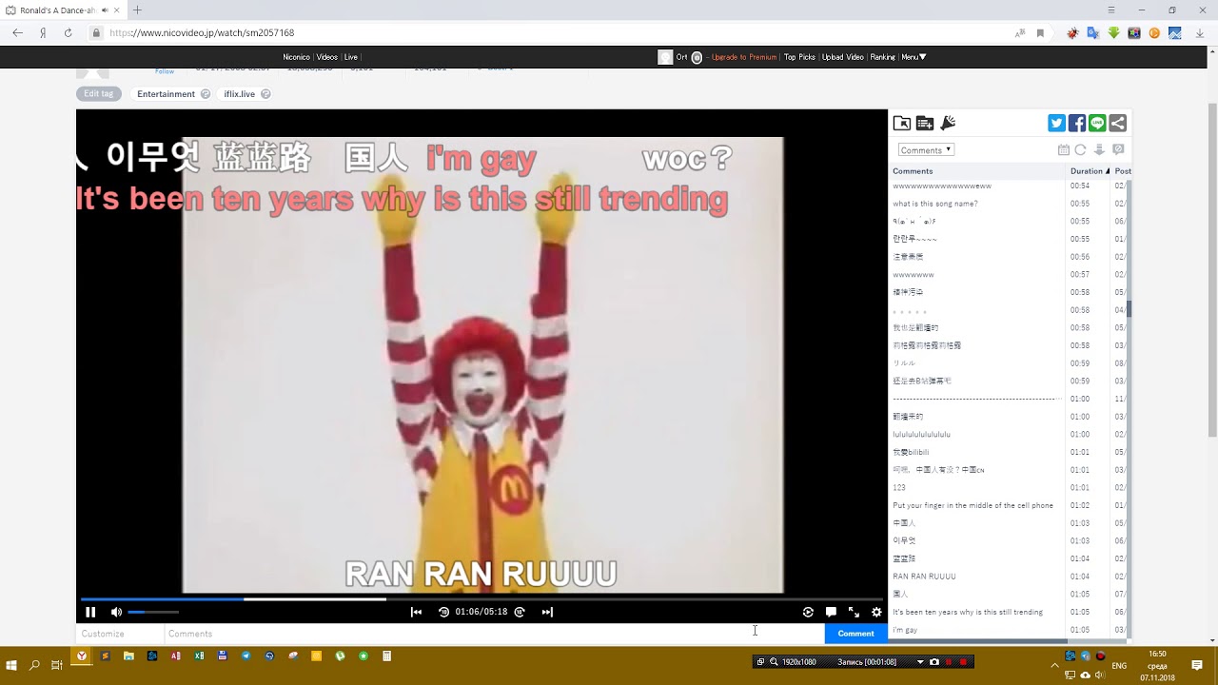Open tag info icon beside Entertainment
Screen dimensions: 1218x685
(206, 94)
